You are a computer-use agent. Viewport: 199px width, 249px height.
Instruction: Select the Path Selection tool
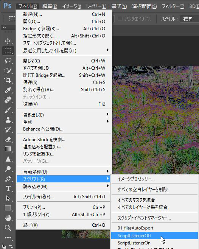click(8, 198)
